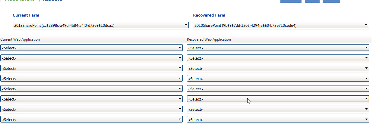Expand the second Recovered Web Application dropdown
The image size is (379, 127).
pos(278,58)
